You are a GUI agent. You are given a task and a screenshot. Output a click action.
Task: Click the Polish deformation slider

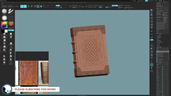[162, 51]
